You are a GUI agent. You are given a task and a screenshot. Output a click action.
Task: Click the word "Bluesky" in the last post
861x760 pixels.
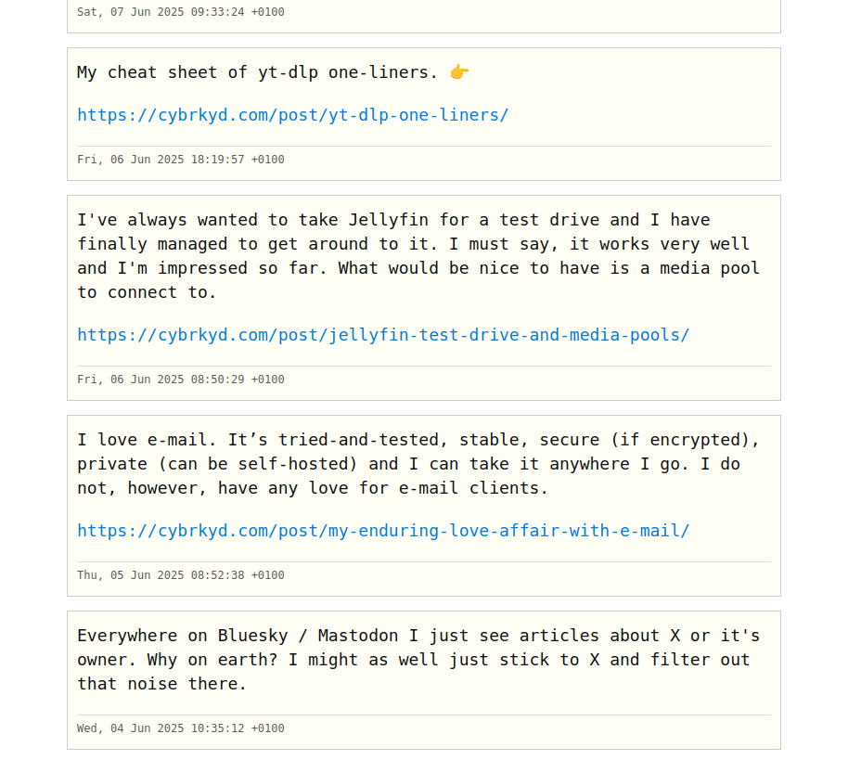pyautogui.click(x=252, y=636)
